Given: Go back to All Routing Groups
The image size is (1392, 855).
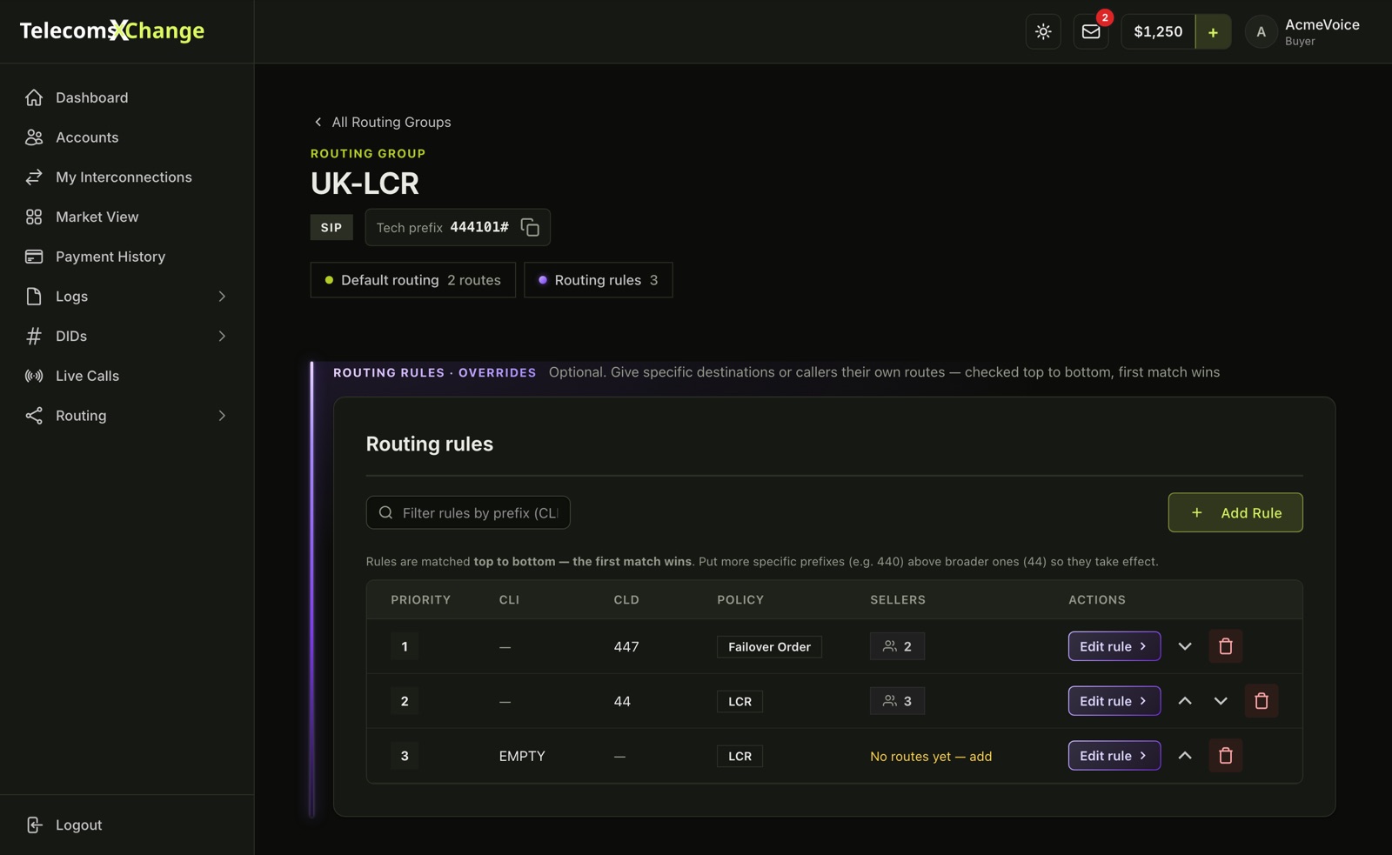Looking at the screenshot, I should 382,122.
